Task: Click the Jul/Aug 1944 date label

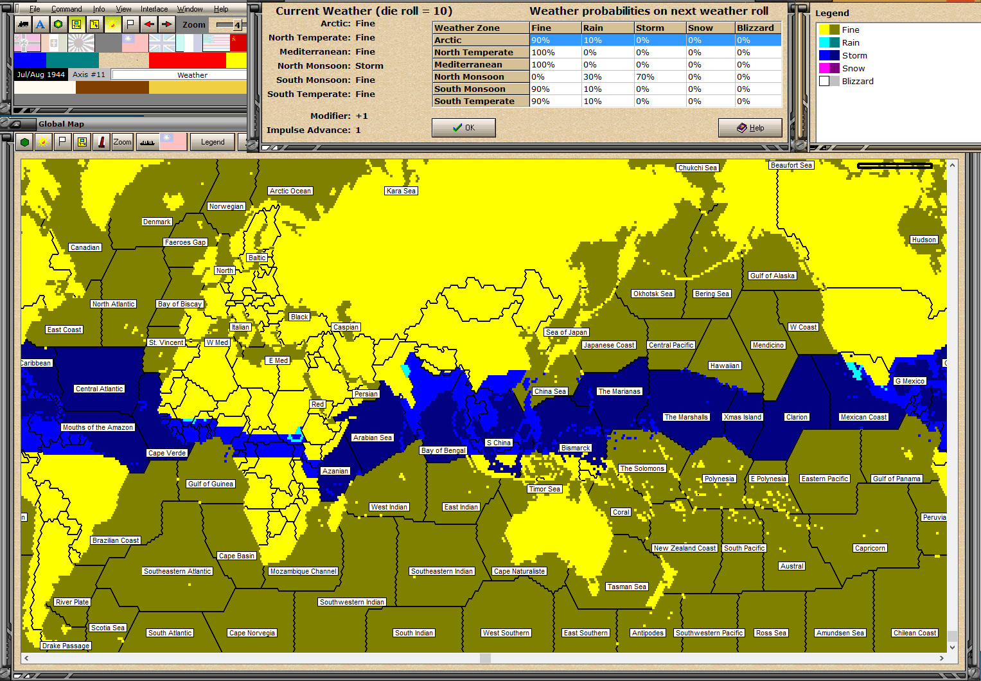Action: (41, 75)
